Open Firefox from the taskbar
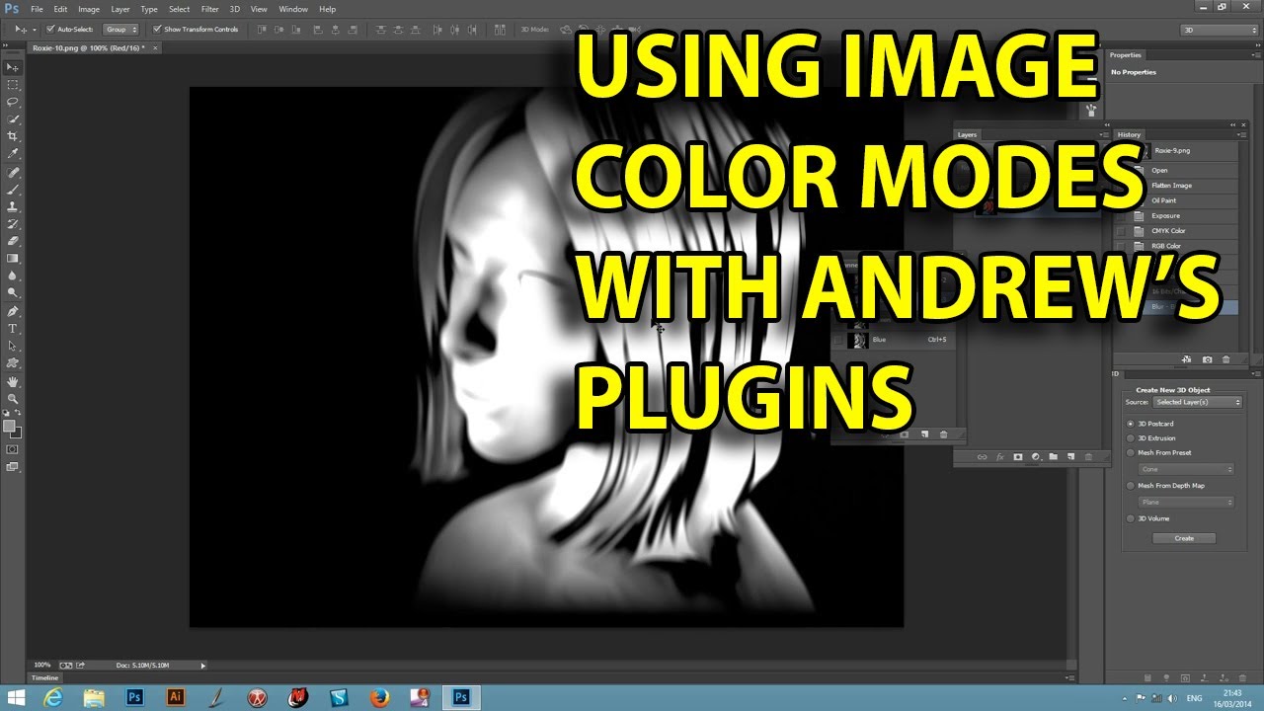1264x711 pixels. click(x=379, y=697)
